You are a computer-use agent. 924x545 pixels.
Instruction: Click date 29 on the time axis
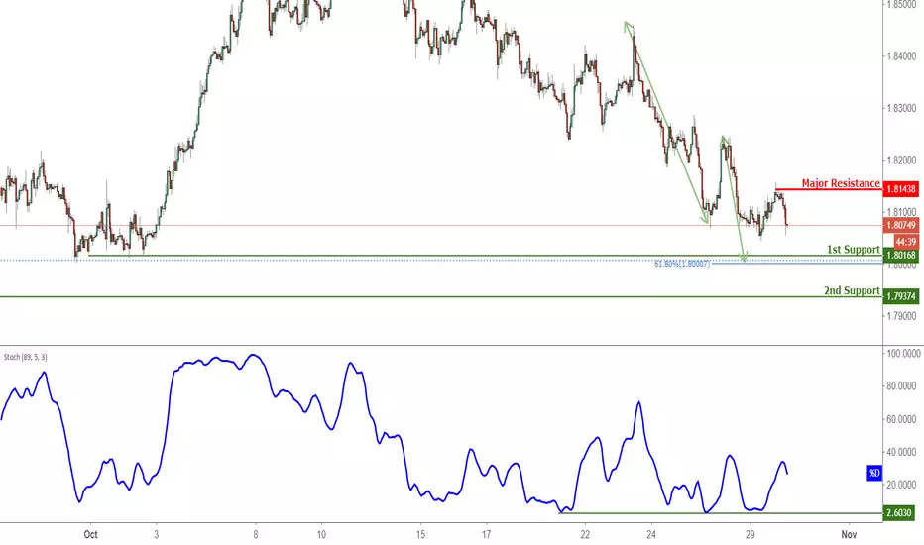[750, 535]
